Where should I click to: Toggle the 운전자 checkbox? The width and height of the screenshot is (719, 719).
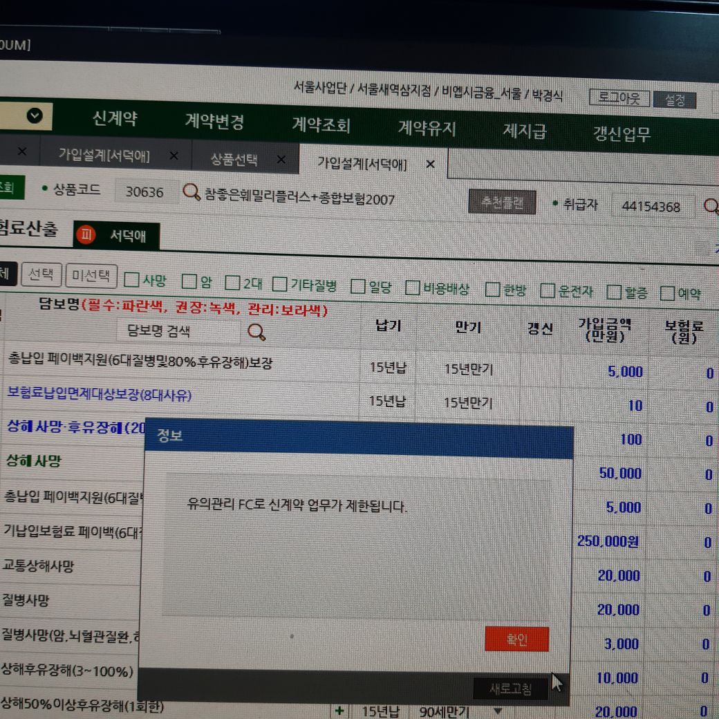tap(548, 290)
